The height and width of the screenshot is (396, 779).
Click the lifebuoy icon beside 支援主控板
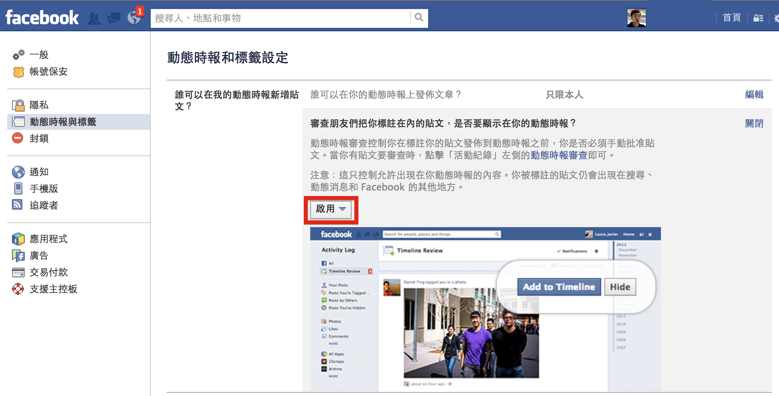(18, 289)
